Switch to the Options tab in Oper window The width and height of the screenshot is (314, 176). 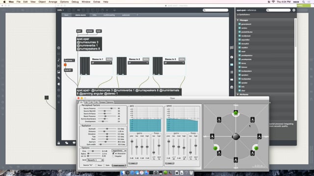coord(110,102)
